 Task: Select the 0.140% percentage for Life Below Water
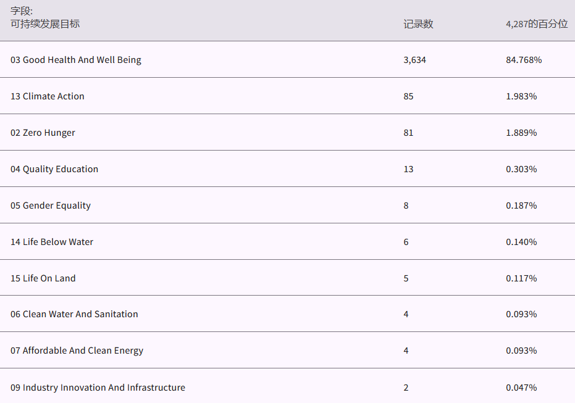click(x=521, y=242)
